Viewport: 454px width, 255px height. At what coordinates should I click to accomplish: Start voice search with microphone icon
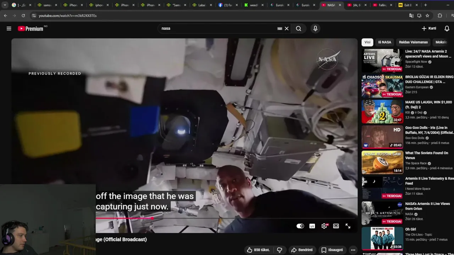pos(315,29)
